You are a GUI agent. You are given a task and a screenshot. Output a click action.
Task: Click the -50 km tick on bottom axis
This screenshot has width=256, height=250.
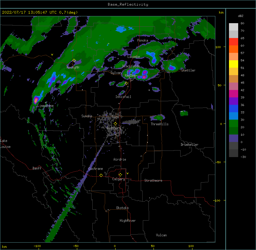tap(76, 246)
